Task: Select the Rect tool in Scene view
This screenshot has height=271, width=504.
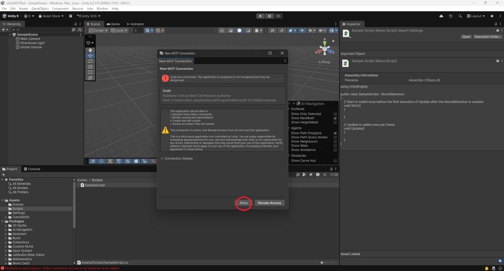Action: click(90, 72)
